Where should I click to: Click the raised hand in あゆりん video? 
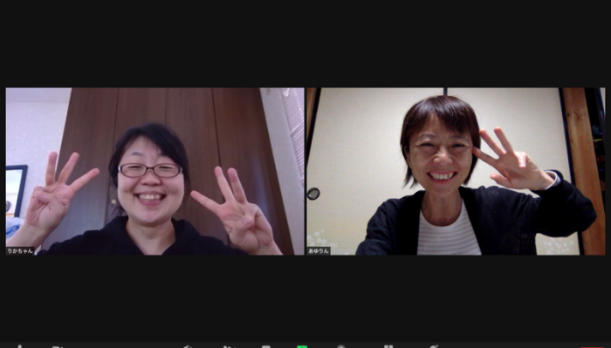tap(511, 160)
